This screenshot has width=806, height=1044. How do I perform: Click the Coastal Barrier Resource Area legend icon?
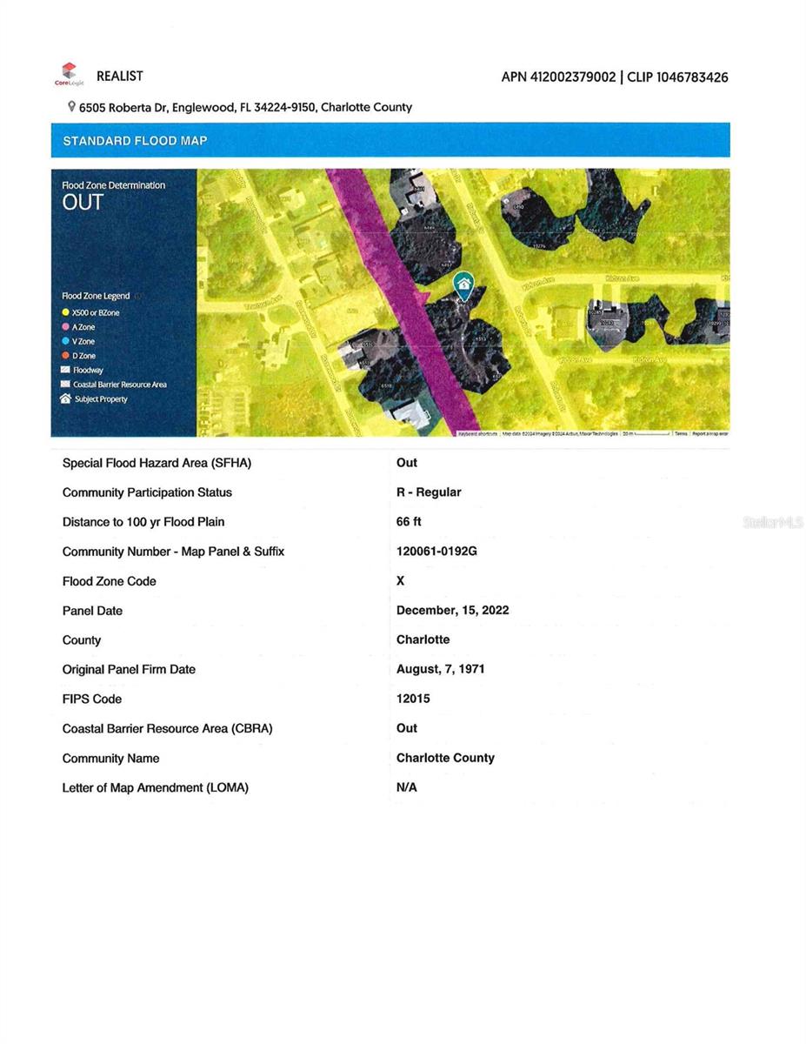pos(64,385)
